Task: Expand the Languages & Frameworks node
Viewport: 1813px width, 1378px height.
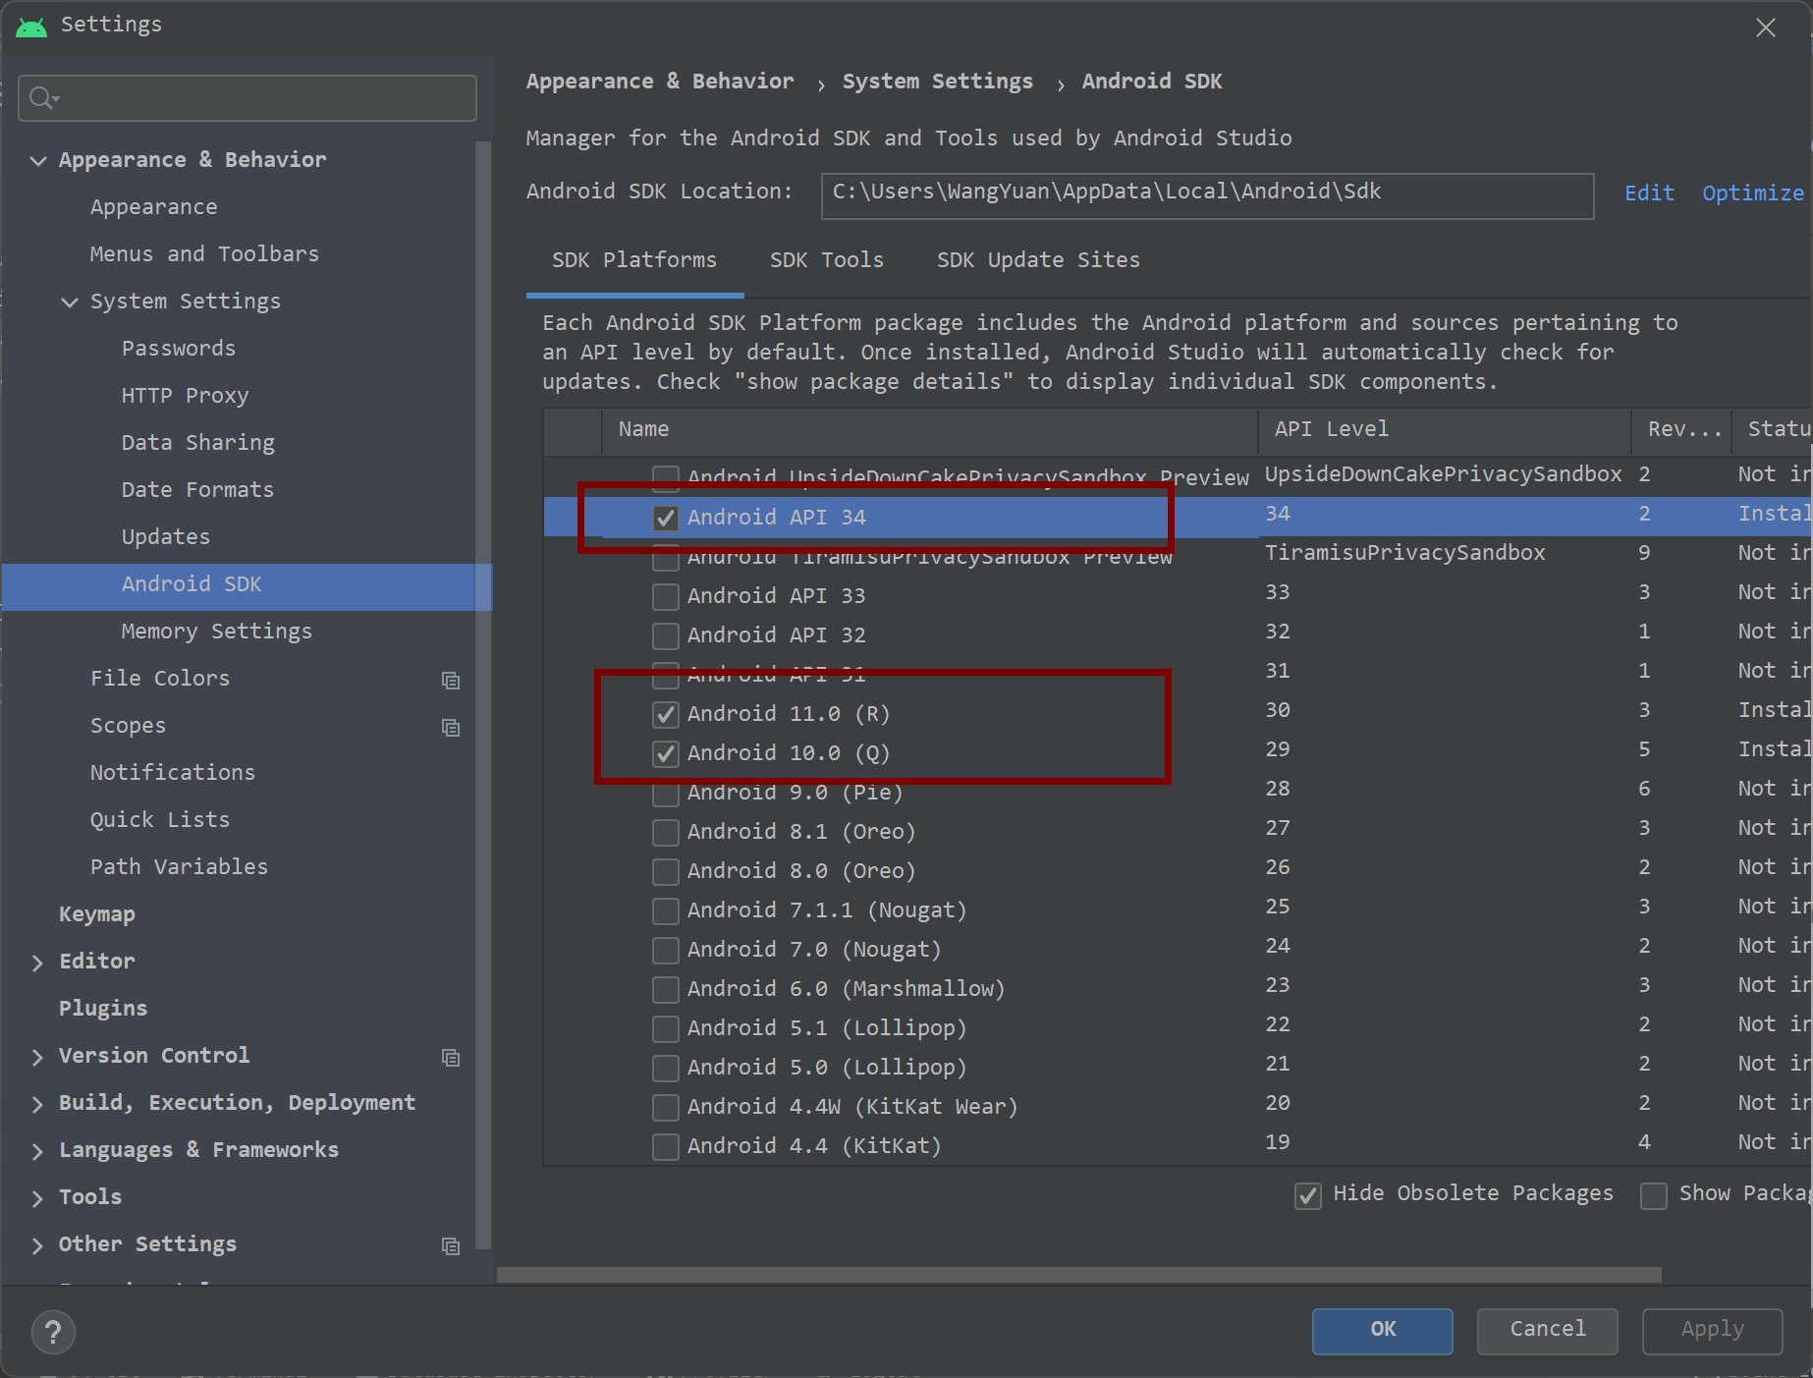Action: coord(38,1150)
